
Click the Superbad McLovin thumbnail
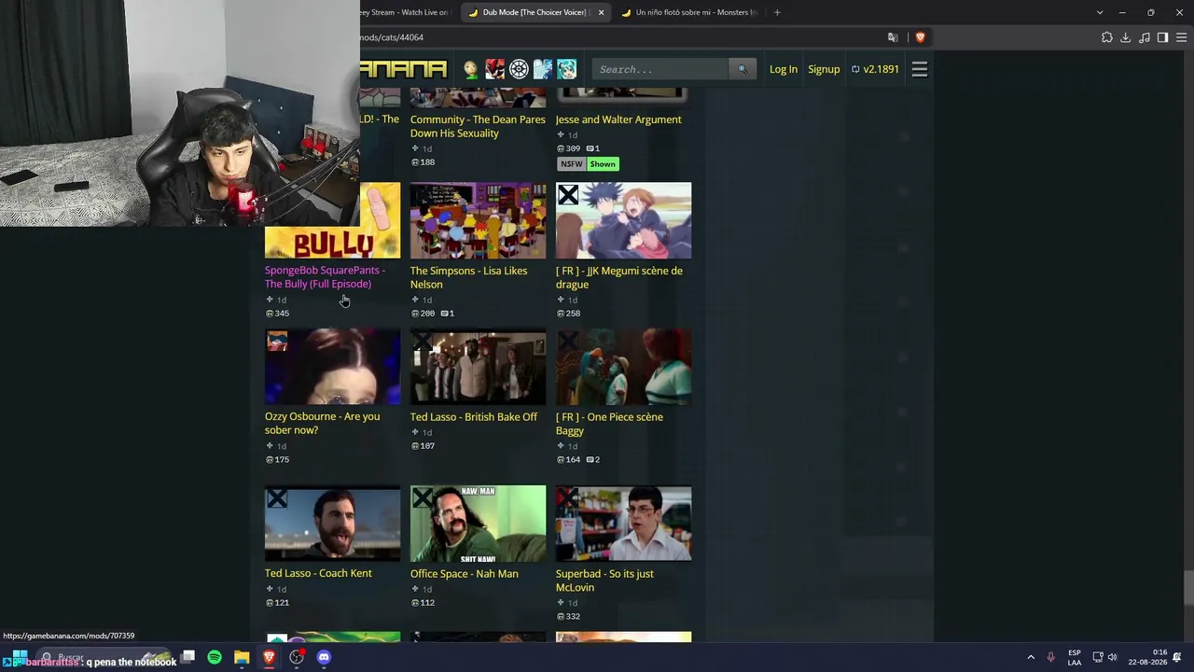(x=624, y=524)
